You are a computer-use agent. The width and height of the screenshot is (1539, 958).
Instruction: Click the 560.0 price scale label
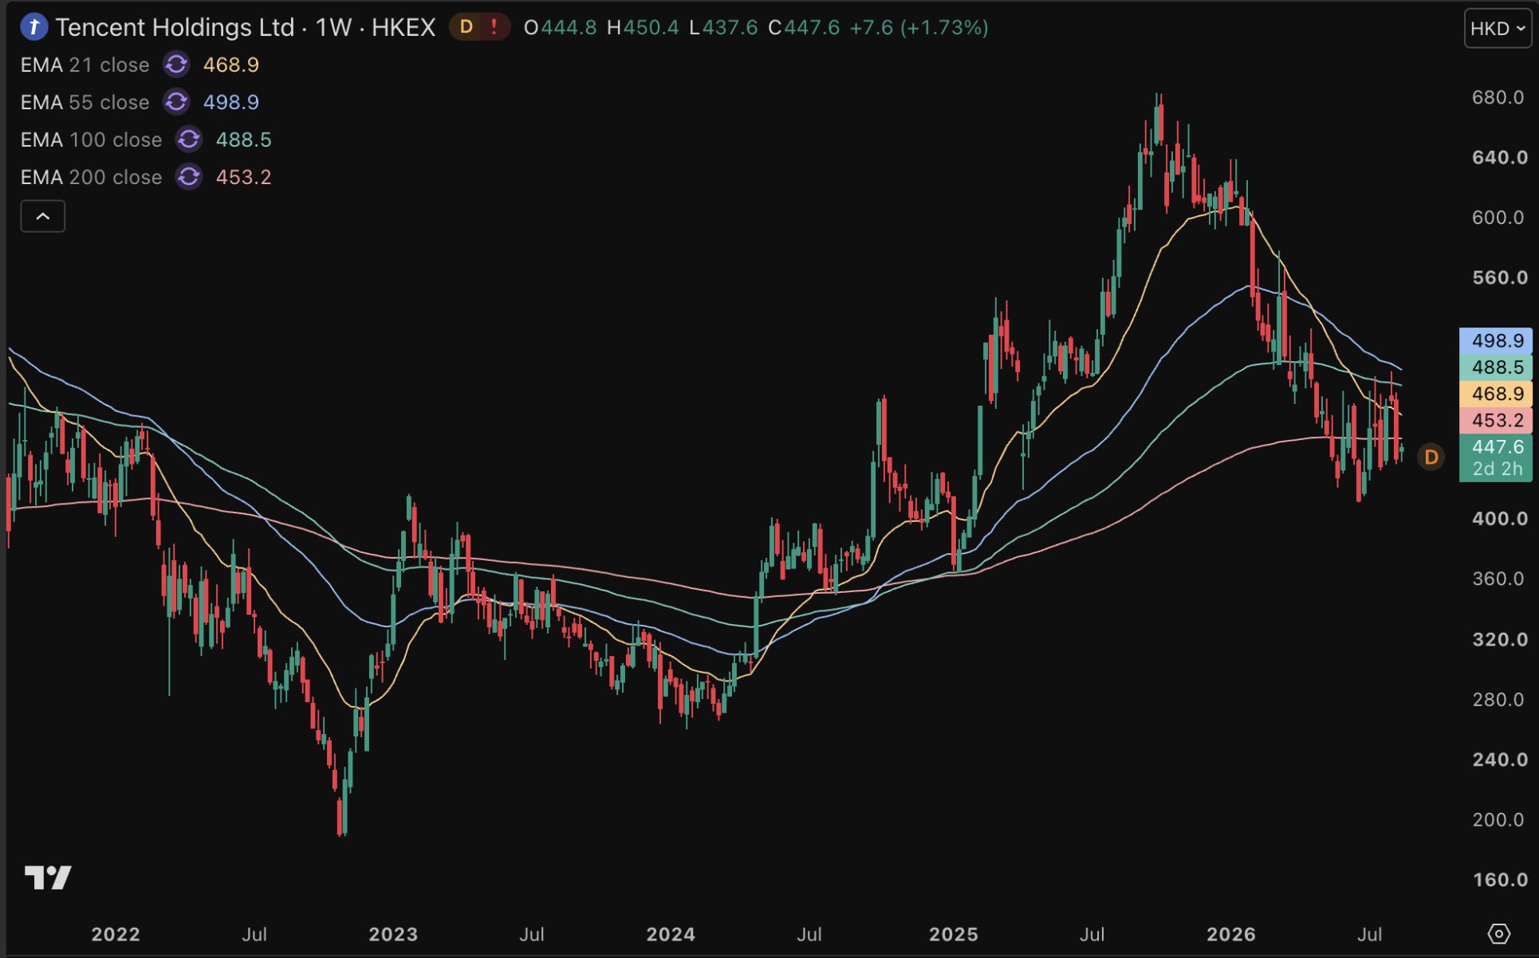pyautogui.click(x=1499, y=277)
